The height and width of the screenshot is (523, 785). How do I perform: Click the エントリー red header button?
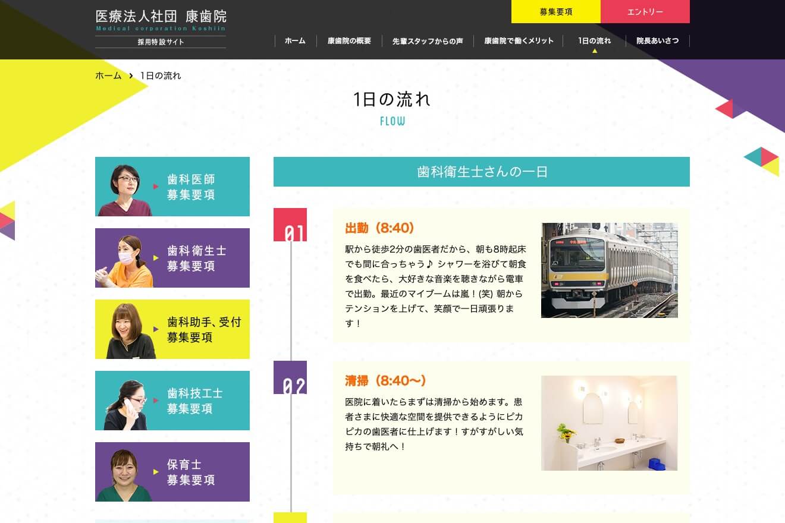click(x=645, y=12)
